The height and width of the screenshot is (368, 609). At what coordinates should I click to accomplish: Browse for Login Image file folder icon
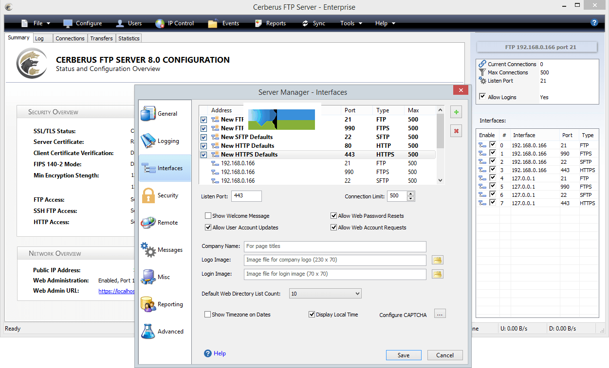438,274
